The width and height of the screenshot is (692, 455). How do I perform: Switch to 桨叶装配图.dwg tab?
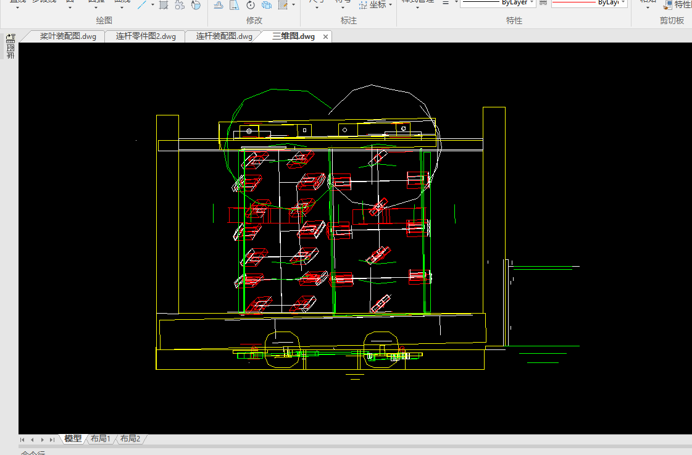(x=68, y=36)
